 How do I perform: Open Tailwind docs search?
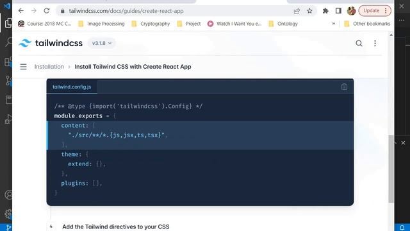pos(359,43)
